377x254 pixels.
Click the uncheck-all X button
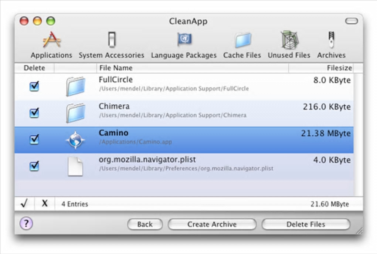click(45, 204)
